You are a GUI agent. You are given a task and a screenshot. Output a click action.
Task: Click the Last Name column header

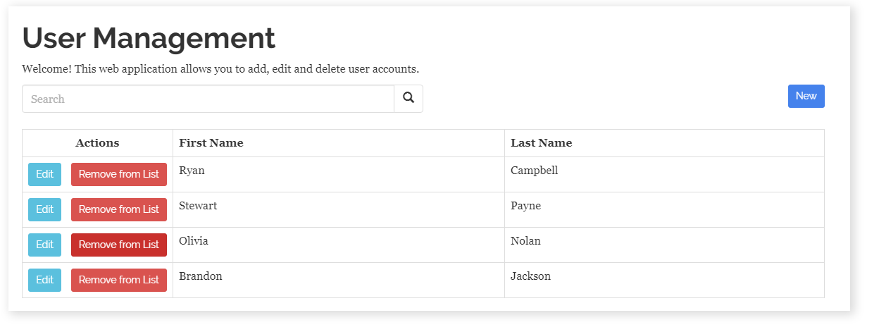coord(541,143)
